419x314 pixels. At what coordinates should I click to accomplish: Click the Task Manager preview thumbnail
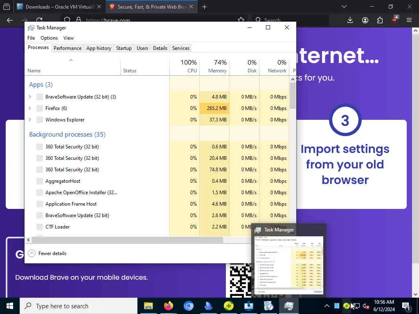(x=289, y=265)
